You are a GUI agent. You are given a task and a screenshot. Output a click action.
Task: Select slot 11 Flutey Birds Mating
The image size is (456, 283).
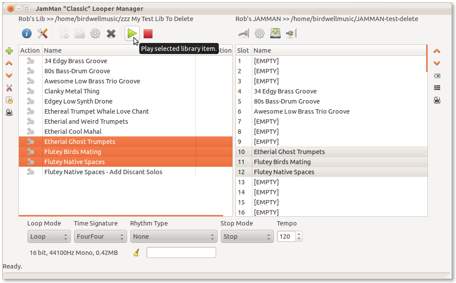pos(332,162)
